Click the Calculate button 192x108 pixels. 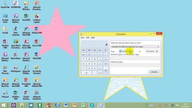(154, 72)
